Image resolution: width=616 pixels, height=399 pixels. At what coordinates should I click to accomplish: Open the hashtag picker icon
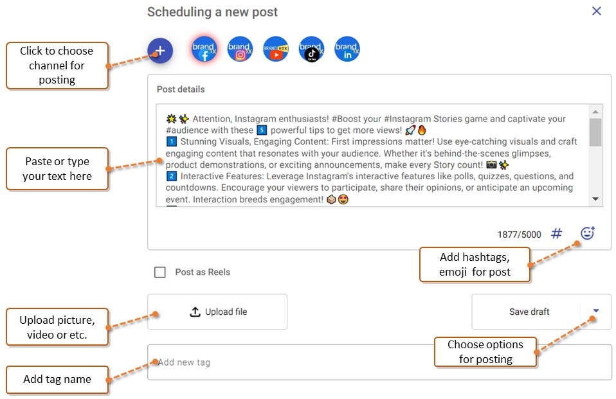tap(556, 234)
